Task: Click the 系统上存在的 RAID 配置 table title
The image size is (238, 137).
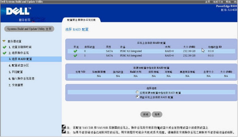Action: coord(151,43)
